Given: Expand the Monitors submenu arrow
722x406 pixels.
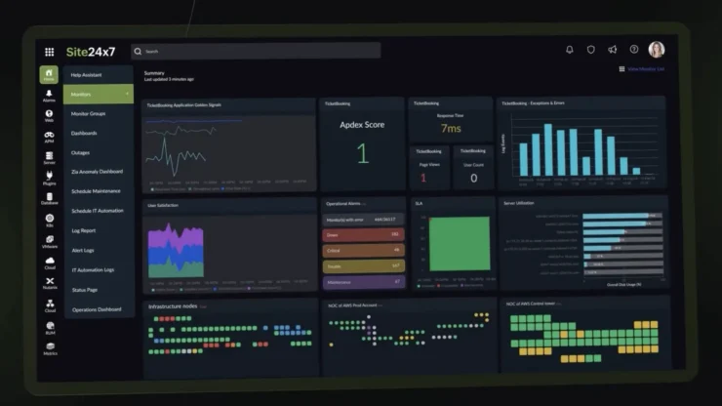Looking at the screenshot, I should (127, 94).
